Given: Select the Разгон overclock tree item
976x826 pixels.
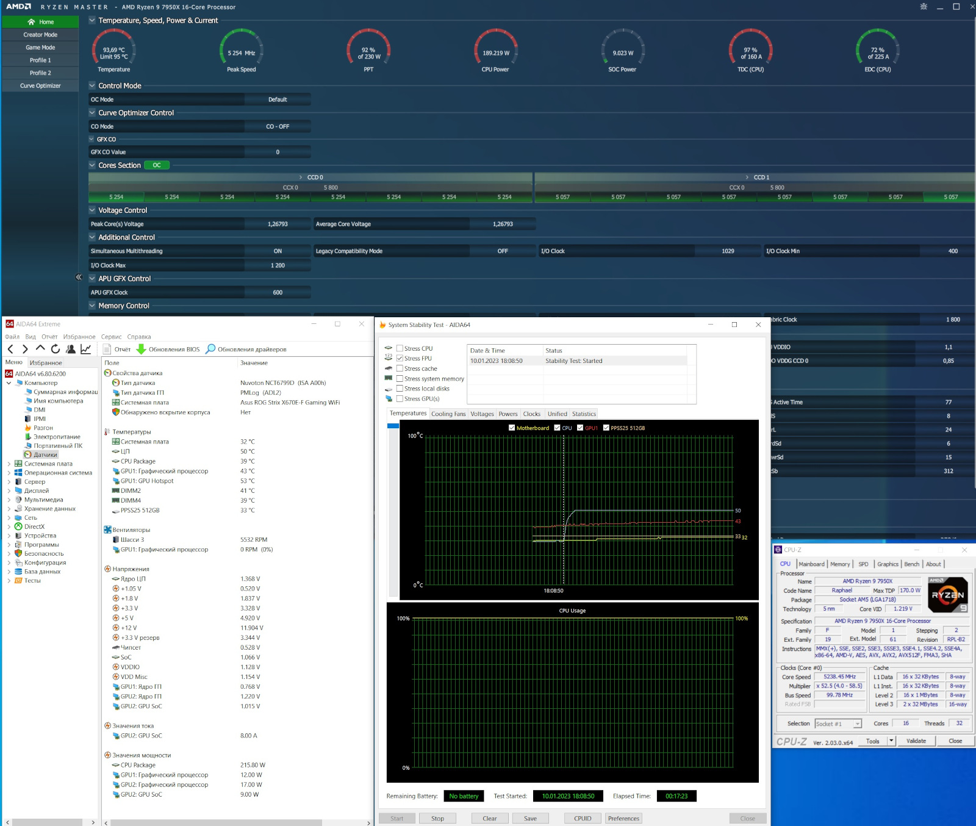Looking at the screenshot, I should click(x=38, y=428).
